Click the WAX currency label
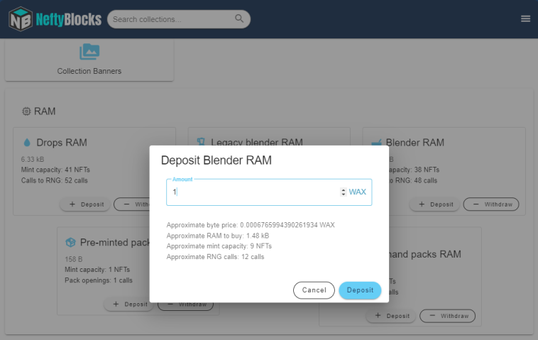The height and width of the screenshot is (340, 538). pyautogui.click(x=358, y=192)
